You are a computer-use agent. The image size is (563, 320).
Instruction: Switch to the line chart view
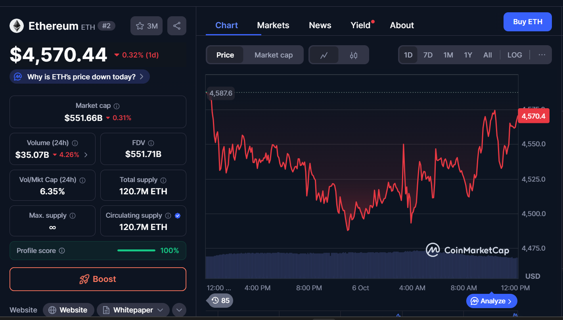324,55
